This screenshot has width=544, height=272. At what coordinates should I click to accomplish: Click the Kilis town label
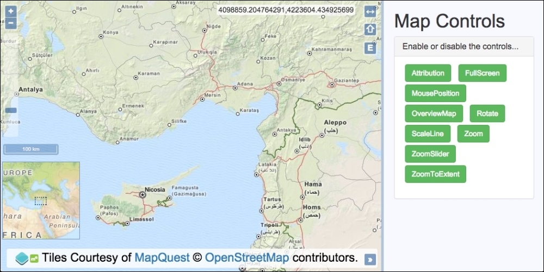coord(327,100)
